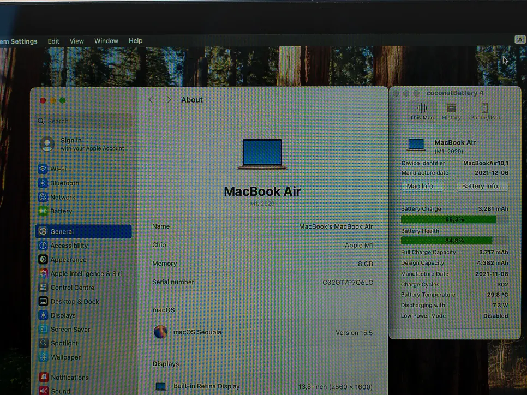Select the Bluetooth icon in the sidebar
Viewport: 527px width, 395px height.
[43, 183]
